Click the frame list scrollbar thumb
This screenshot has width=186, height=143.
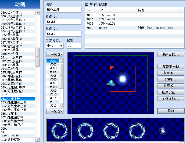[x=61, y=76]
